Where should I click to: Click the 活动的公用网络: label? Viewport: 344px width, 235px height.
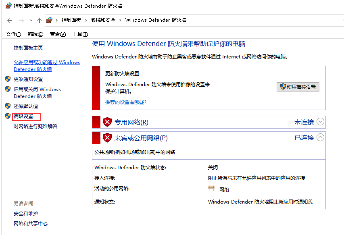coord(112,189)
